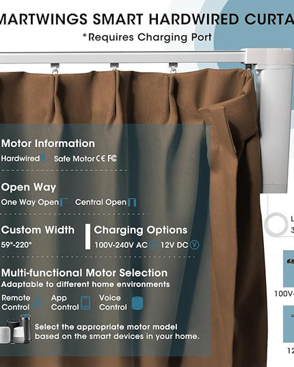Click the App Control phone icon

(x=85, y=303)
